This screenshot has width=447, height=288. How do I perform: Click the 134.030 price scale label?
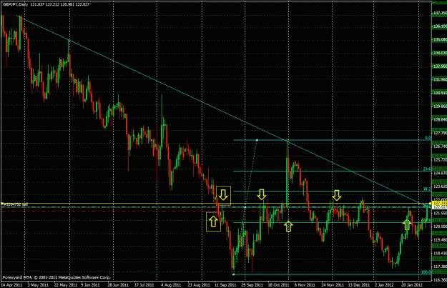[x=440, y=53]
